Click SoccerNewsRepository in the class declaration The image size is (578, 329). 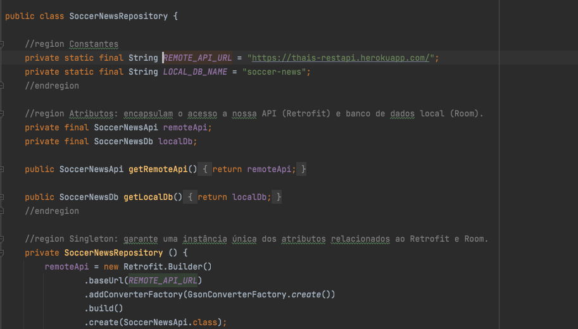[118, 16]
